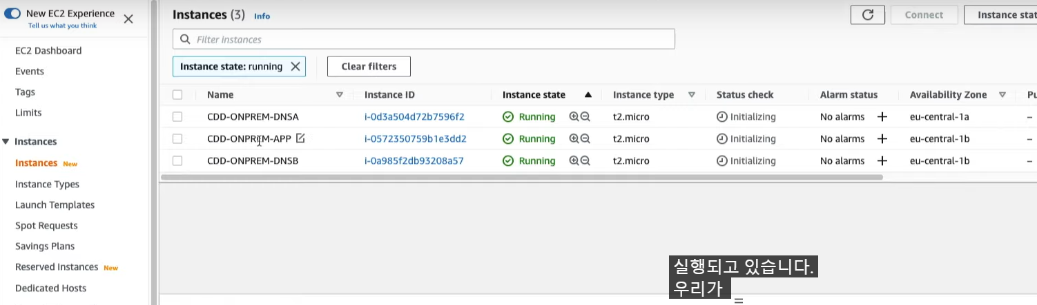
Task: Add alarm with plus icon for CDD-ONPREM-APP
Action: coord(882,139)
